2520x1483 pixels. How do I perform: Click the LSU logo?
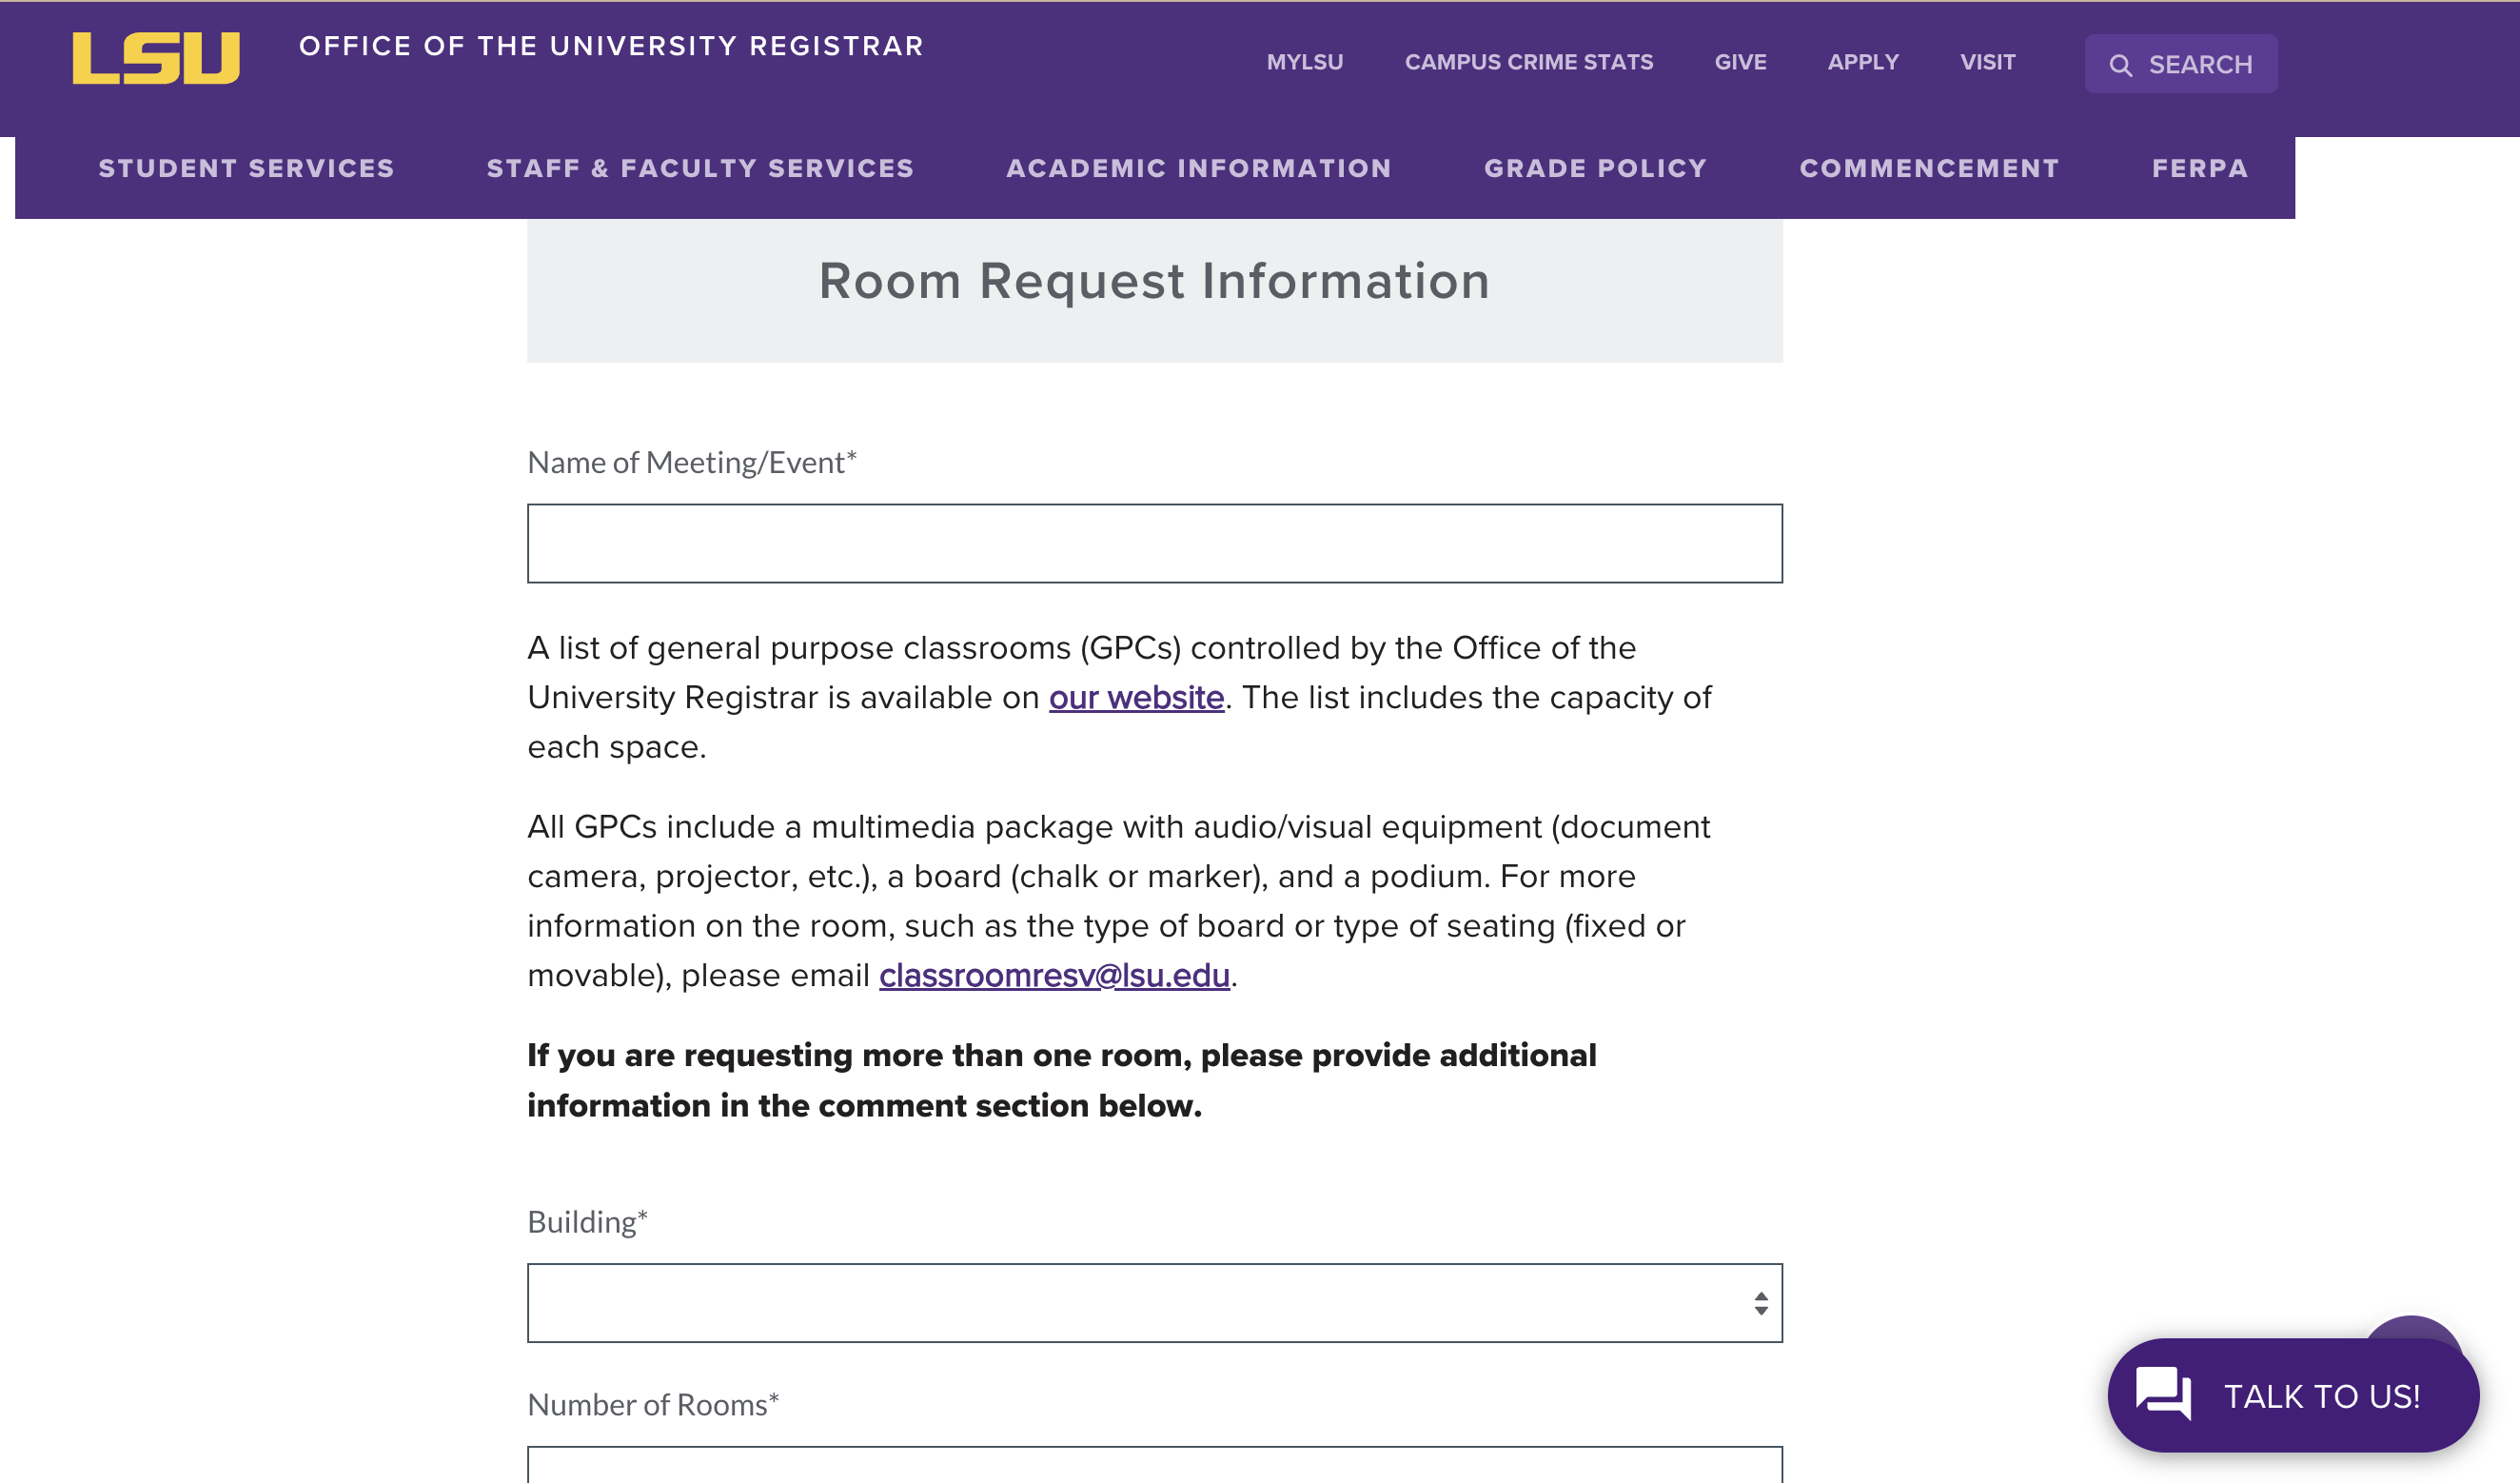(156, 58)
